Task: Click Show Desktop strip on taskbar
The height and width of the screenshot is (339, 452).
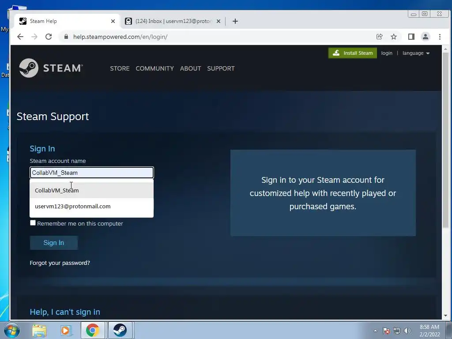Action: [449, 330]
